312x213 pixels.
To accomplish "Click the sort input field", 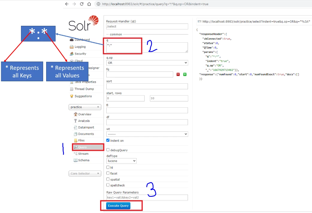I will click(147, 86).
